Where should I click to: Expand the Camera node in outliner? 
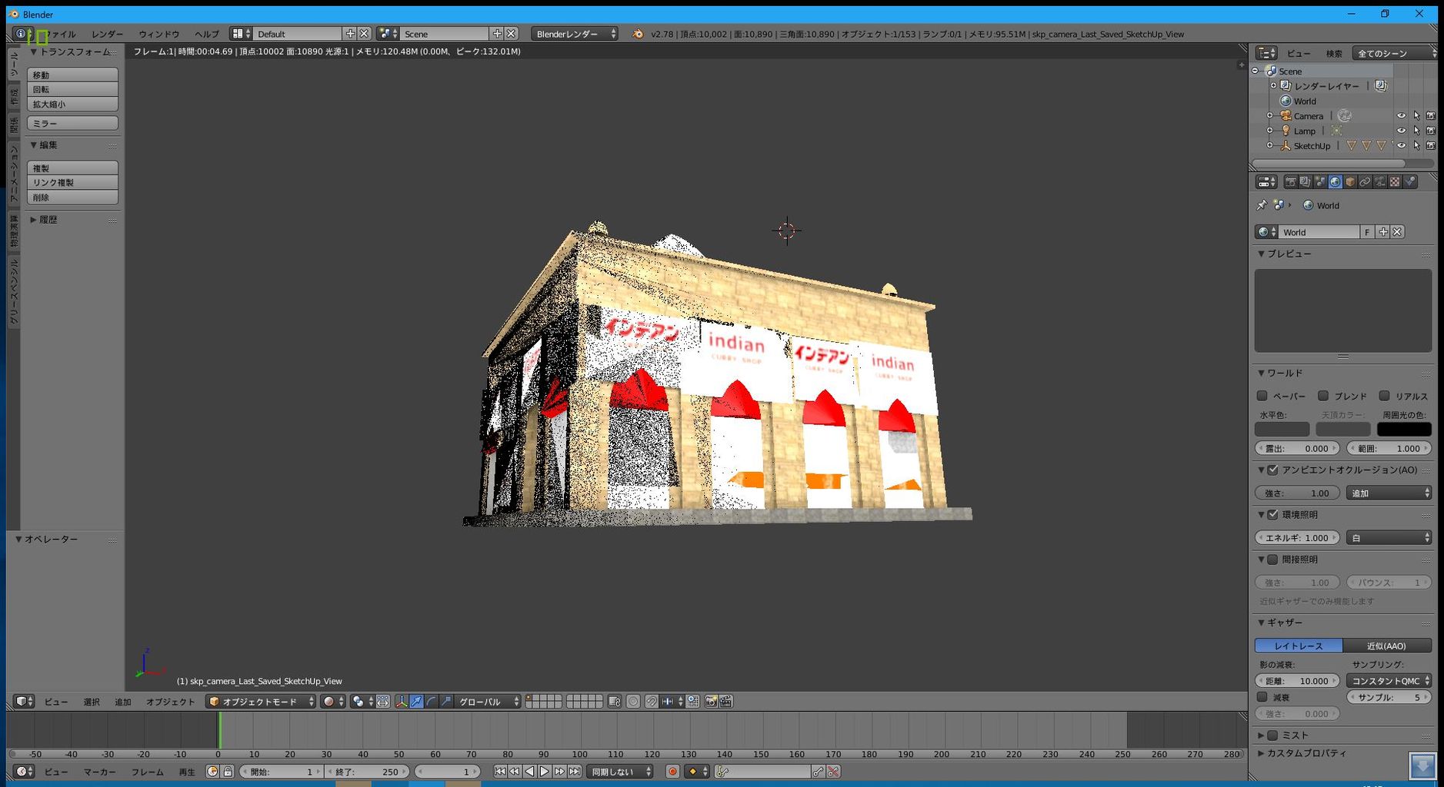pyautogui.click(x=1270, y=116)
